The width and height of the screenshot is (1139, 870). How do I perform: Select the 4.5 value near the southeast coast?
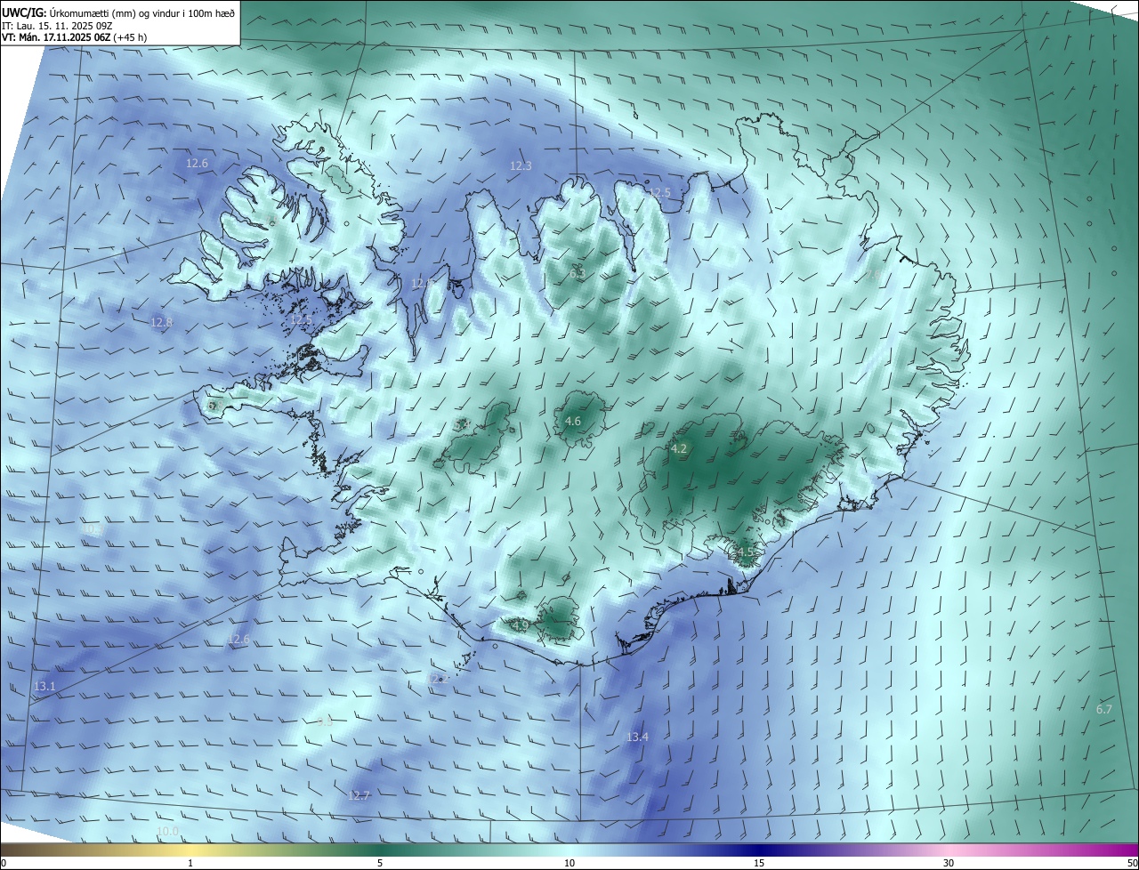tap(746, 552)
